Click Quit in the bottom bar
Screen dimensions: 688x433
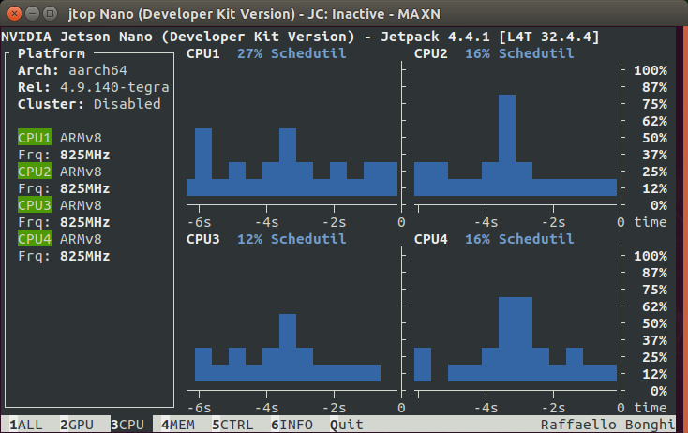pyautogui.click(x=346, y=425)
